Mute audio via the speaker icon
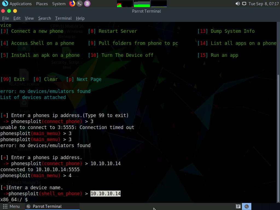 [x=237, y=4]
